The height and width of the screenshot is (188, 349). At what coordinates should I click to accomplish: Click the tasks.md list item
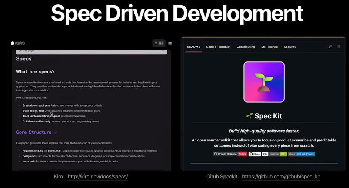coord(70,162)
